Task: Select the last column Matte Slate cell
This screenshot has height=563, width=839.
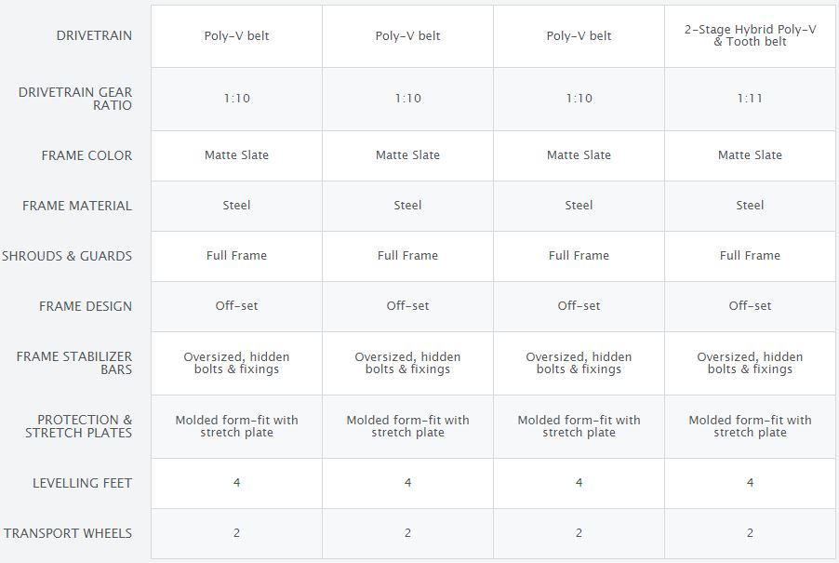Action: pyautogui.click(x=751, y=155)
